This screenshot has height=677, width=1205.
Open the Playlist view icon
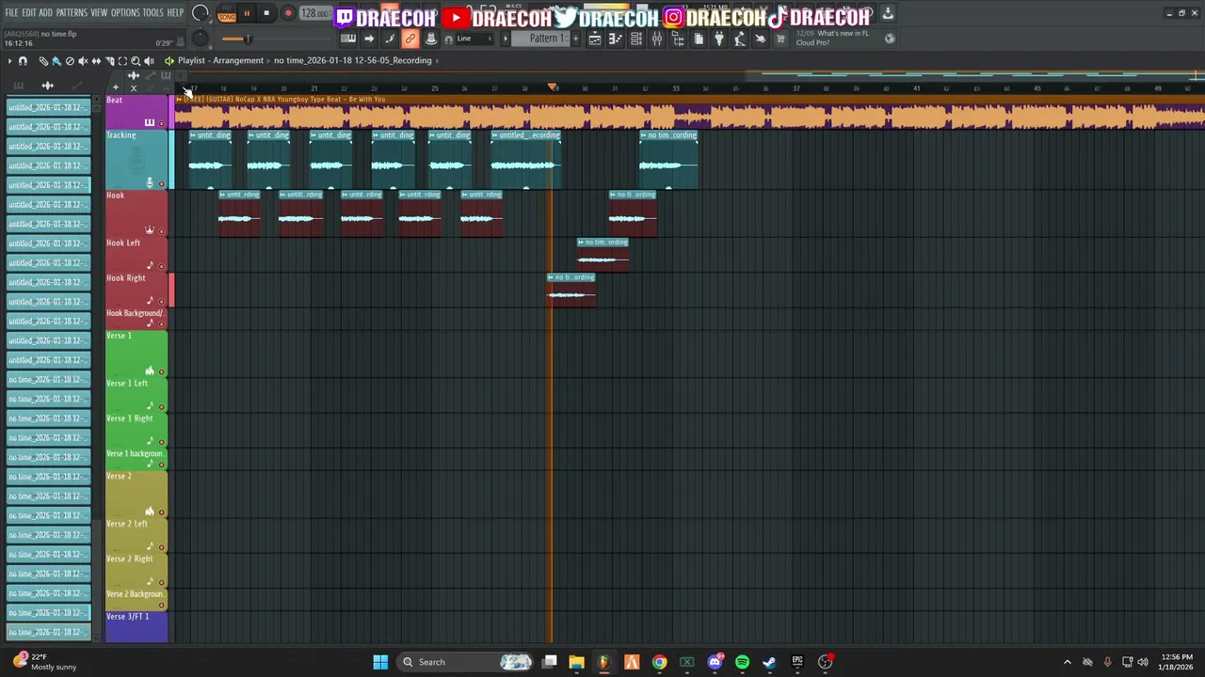(595, 39)
